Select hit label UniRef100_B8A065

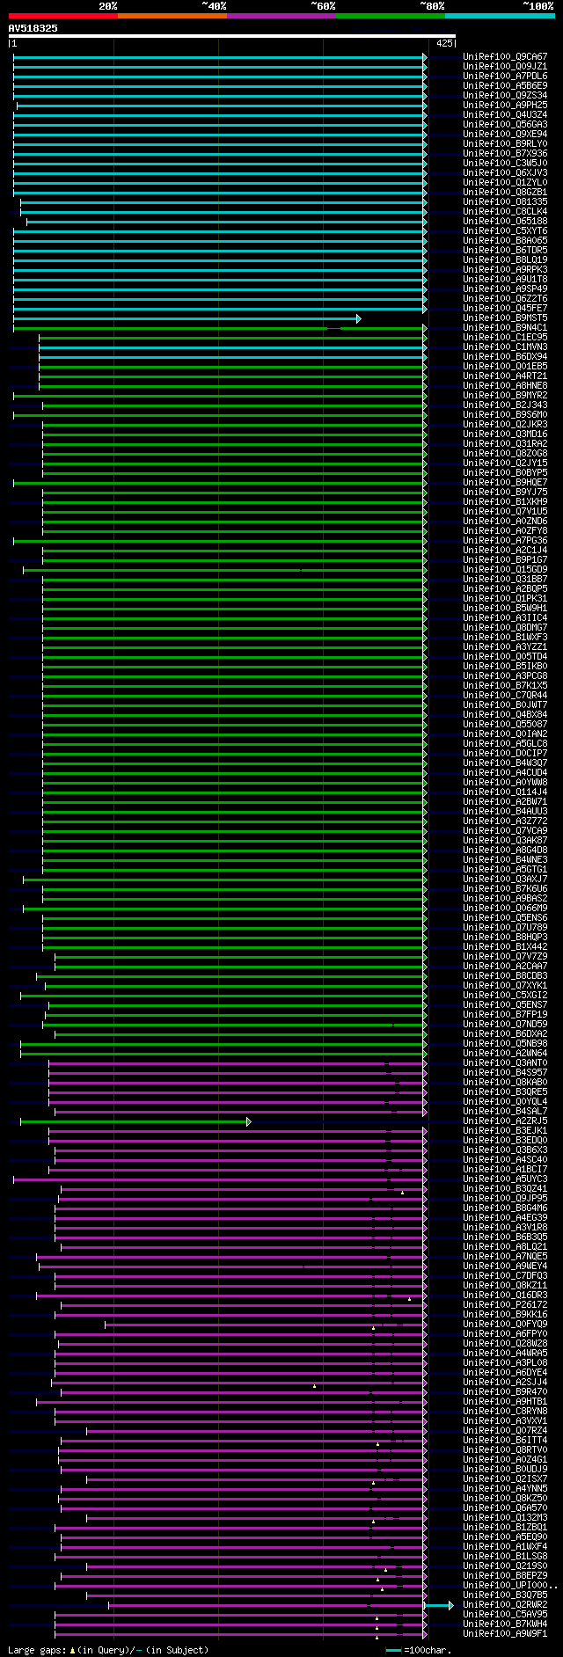coord(505,241)
